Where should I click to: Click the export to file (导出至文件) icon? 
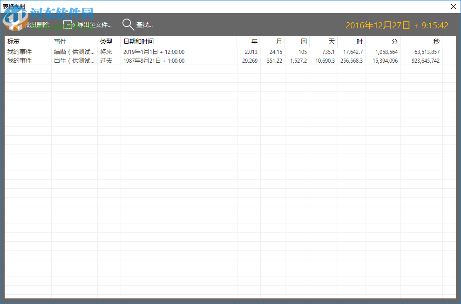(69, 24)
